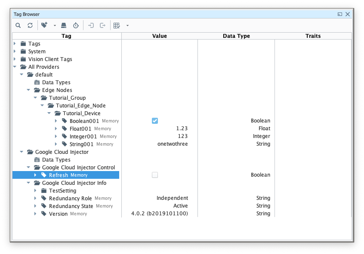This screenshot has height=254, width=364.
Task: Click the import tags arrow icon
Action: (x=91, y=25)
